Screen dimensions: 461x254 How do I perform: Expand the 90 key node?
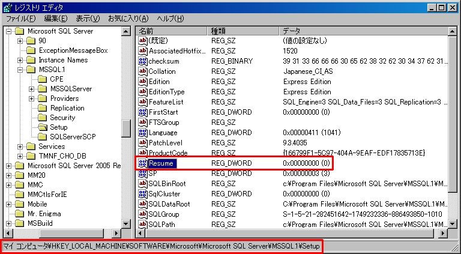pos(20,41)
